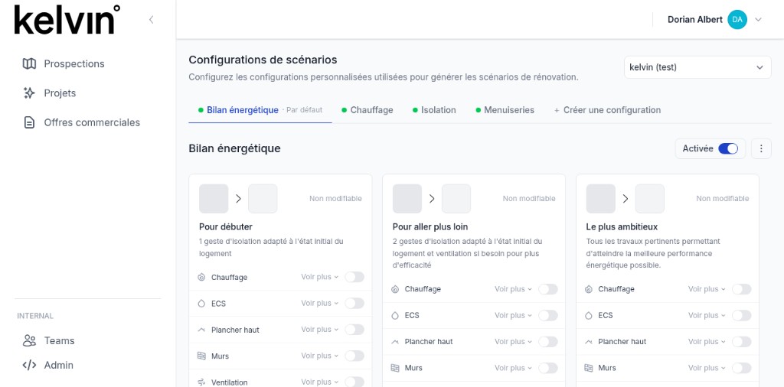Click ECS icon in Le plus ambitieux

tap(589, 316)
